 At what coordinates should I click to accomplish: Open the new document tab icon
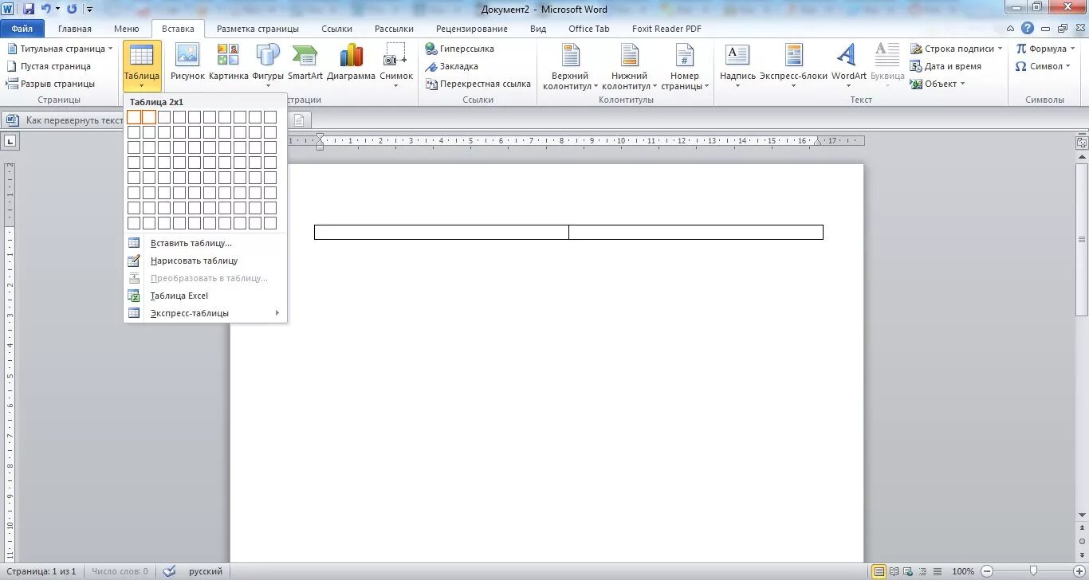tap(300, 120)
